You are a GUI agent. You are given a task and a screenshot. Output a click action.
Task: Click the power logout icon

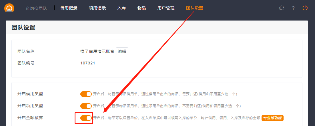pos(305,8)
